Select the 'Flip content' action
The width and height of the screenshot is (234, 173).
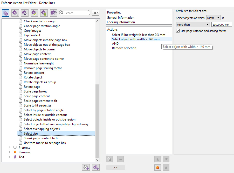coord(32,35)
